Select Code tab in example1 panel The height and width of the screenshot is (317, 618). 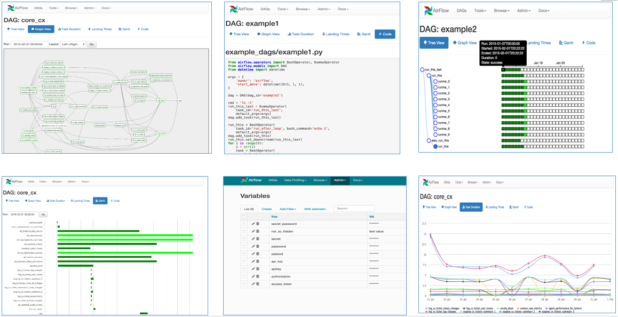(385, 34)
